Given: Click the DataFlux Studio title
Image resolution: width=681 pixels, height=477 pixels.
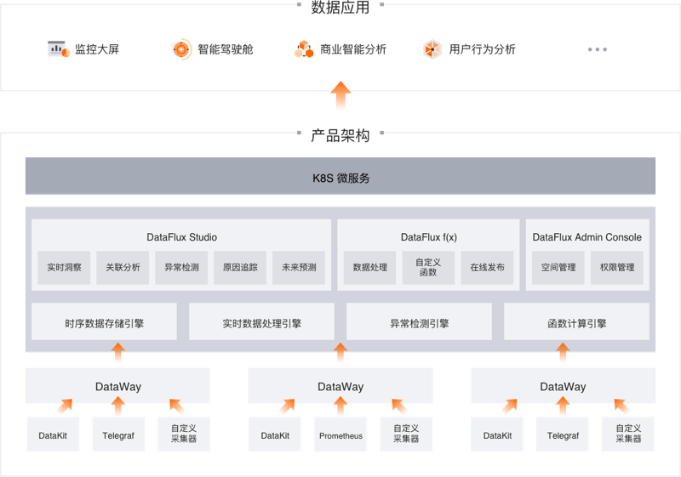Looking at the screenshot, I should click(x=181, y=237).
